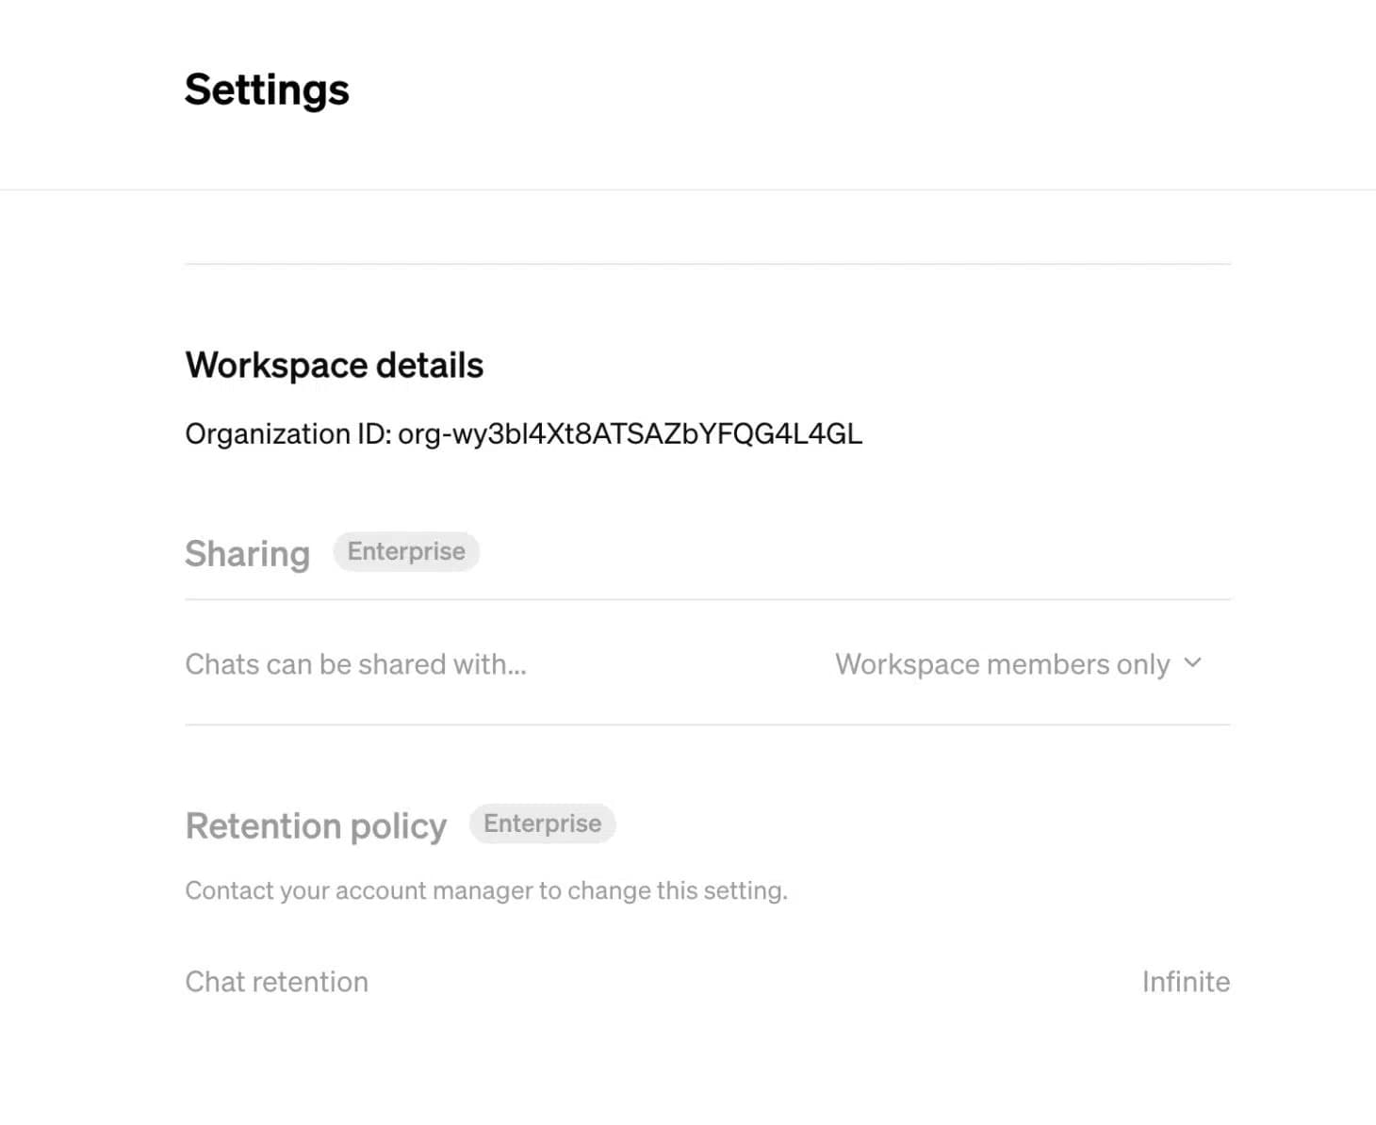This screenshot has width=1376, height=1125.
Task: Open the Retention policy section header
Action: pyautogui.click(x=316, y=826)
